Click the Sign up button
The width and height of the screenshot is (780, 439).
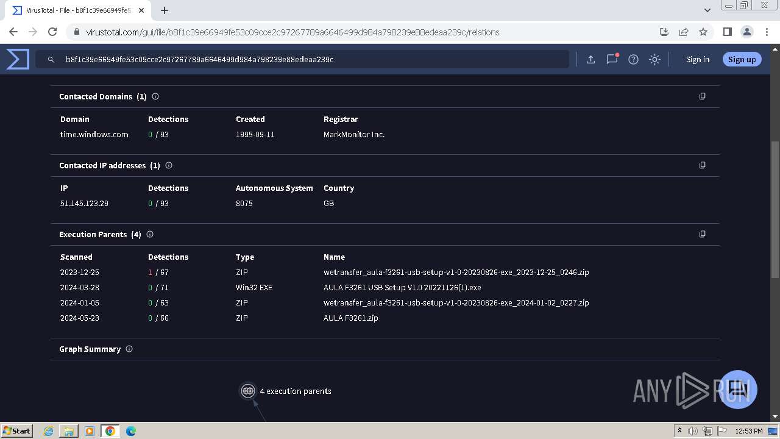pyautogui.click(x=742, y=59)
